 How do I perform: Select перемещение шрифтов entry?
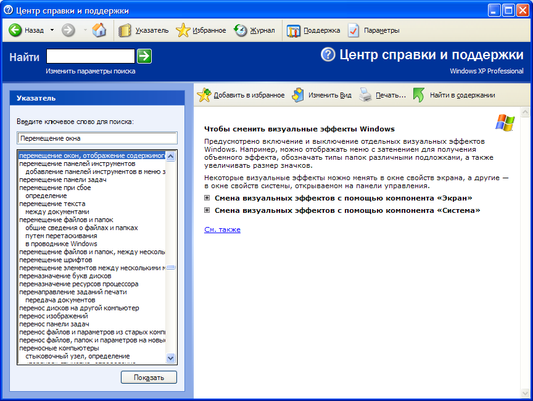(56, 260)
